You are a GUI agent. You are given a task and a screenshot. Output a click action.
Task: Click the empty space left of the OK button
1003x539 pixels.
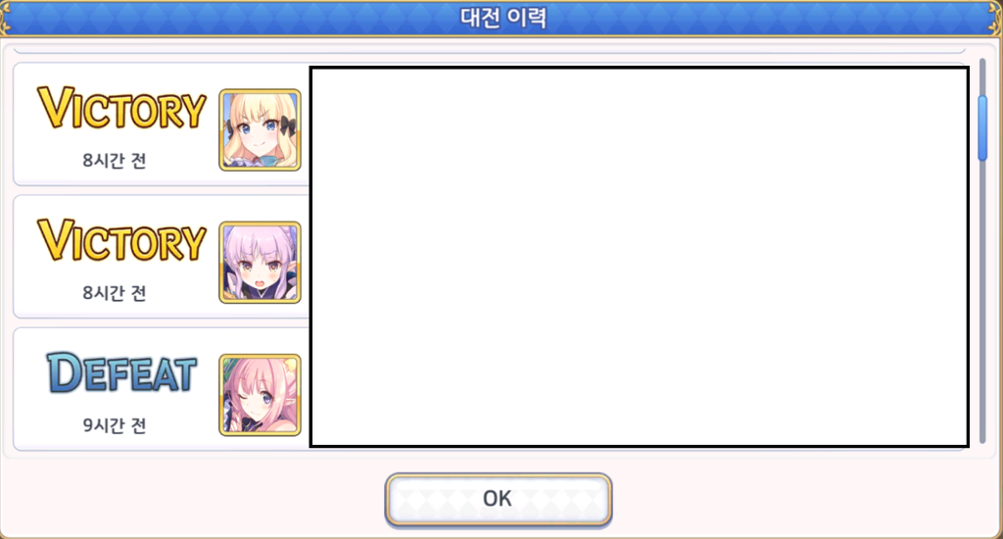(192, 500)
